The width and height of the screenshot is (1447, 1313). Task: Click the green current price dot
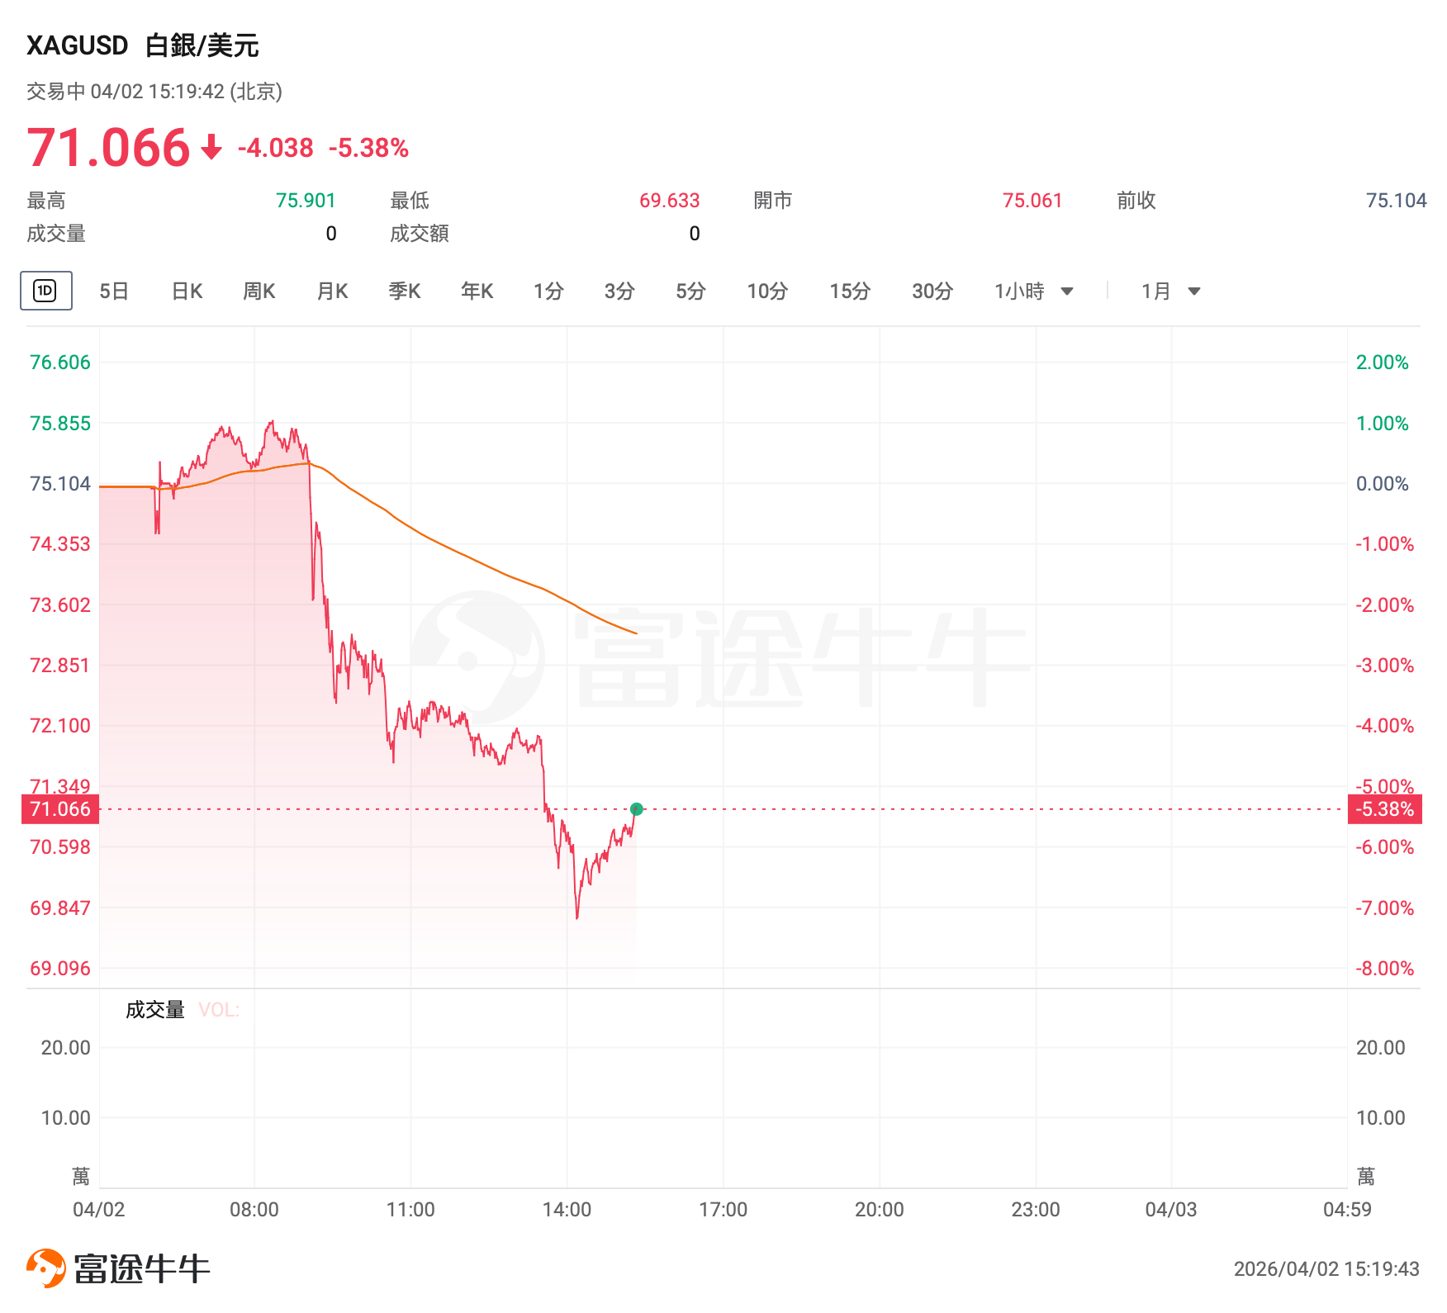coord(636,809)
